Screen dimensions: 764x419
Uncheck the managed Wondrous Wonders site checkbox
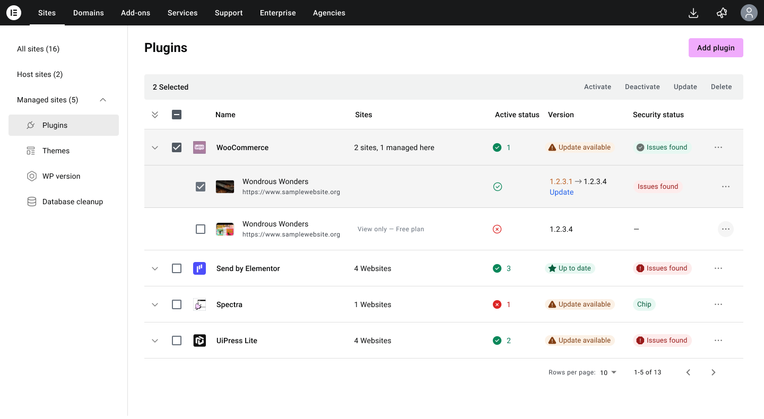click(201, 187)
